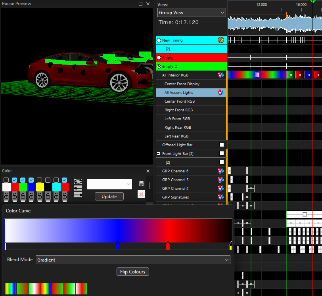Click the shift colors left arrow icon

(78, 188)
